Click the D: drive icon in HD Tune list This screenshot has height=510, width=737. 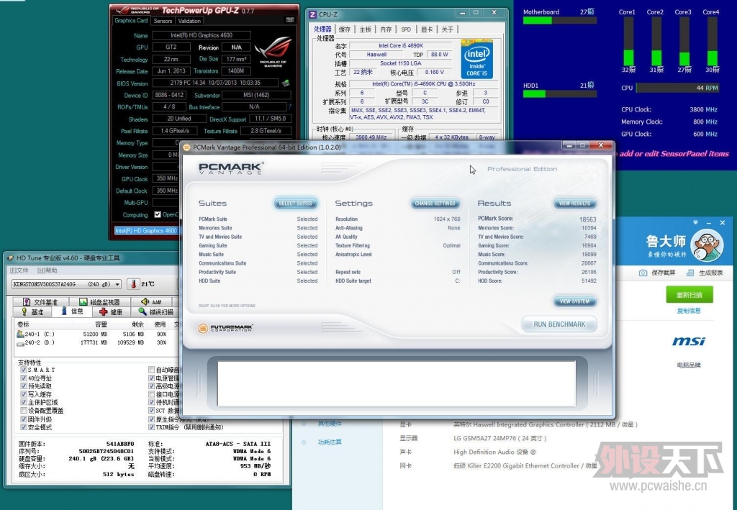coord(20,343)
